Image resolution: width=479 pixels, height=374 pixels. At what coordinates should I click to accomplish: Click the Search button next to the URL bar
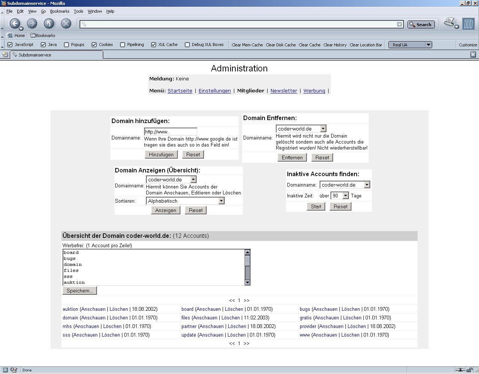tap(421, 24)
